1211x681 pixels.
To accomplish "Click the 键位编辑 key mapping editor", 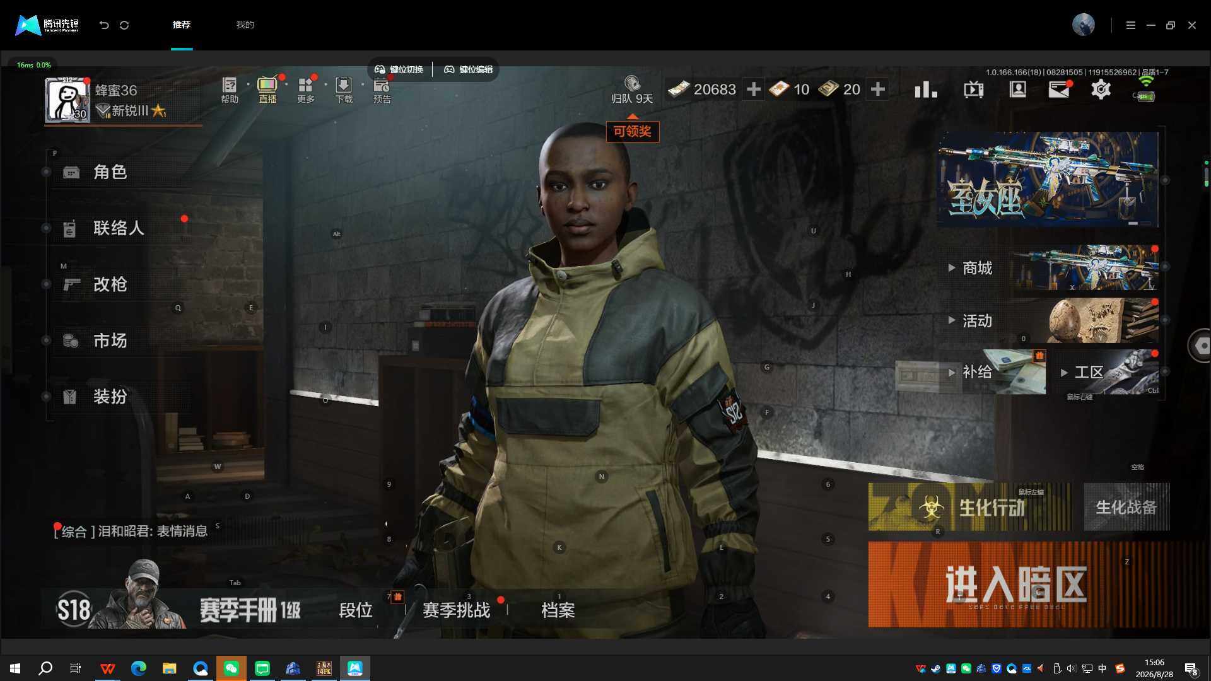I will coord(469,69).
